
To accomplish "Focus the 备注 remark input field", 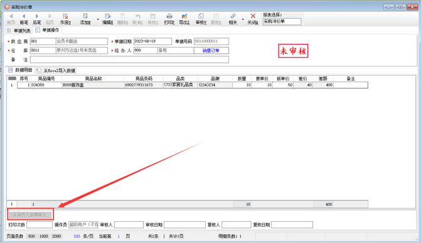I will click(129, 59).
